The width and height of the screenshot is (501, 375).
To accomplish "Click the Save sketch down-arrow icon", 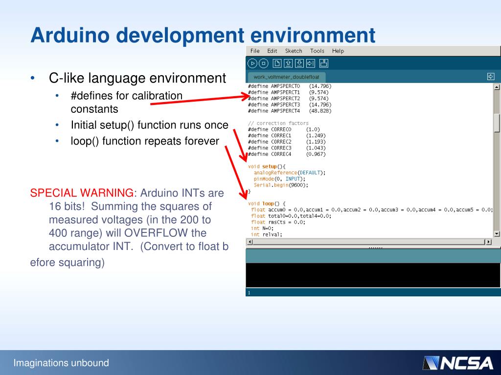I will click(299, 63).
